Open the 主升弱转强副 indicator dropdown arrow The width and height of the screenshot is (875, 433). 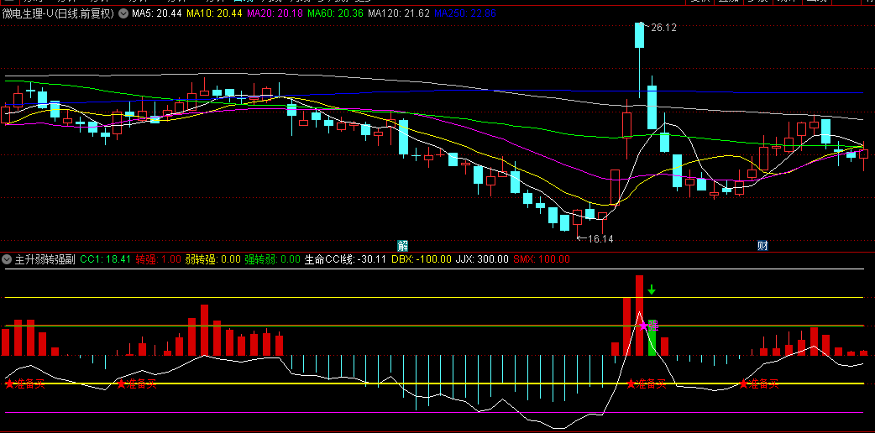pos(7,259)
